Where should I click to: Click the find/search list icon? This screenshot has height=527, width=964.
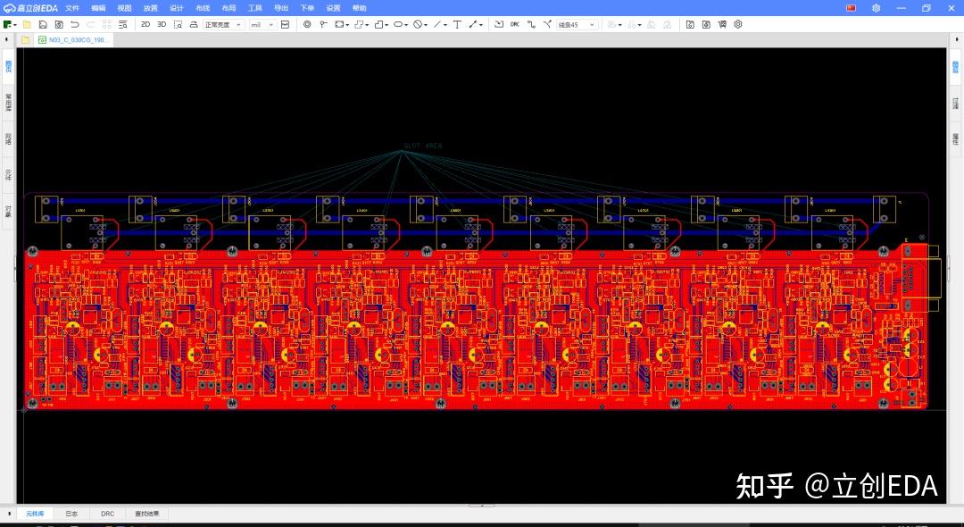click(x=123, y=25)
